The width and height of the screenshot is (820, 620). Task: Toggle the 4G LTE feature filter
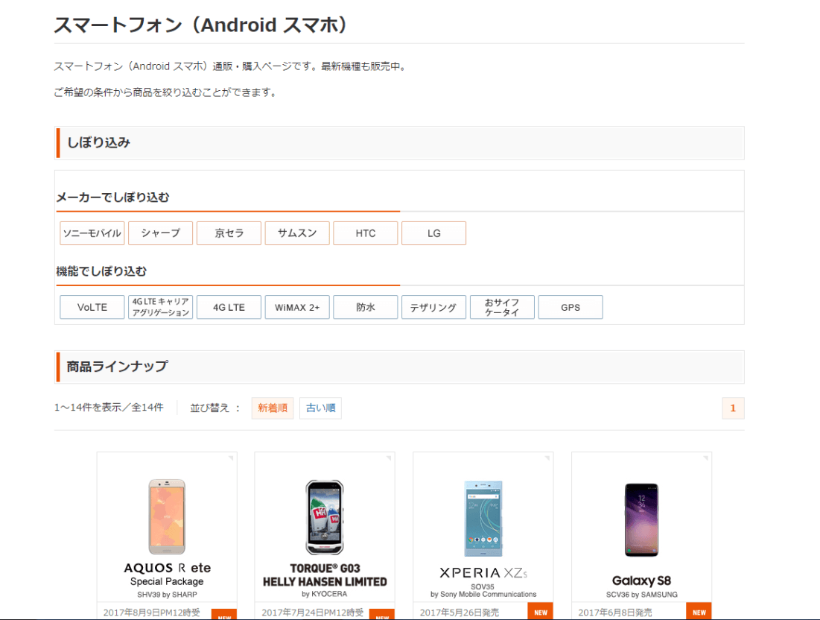coord(229,307)
